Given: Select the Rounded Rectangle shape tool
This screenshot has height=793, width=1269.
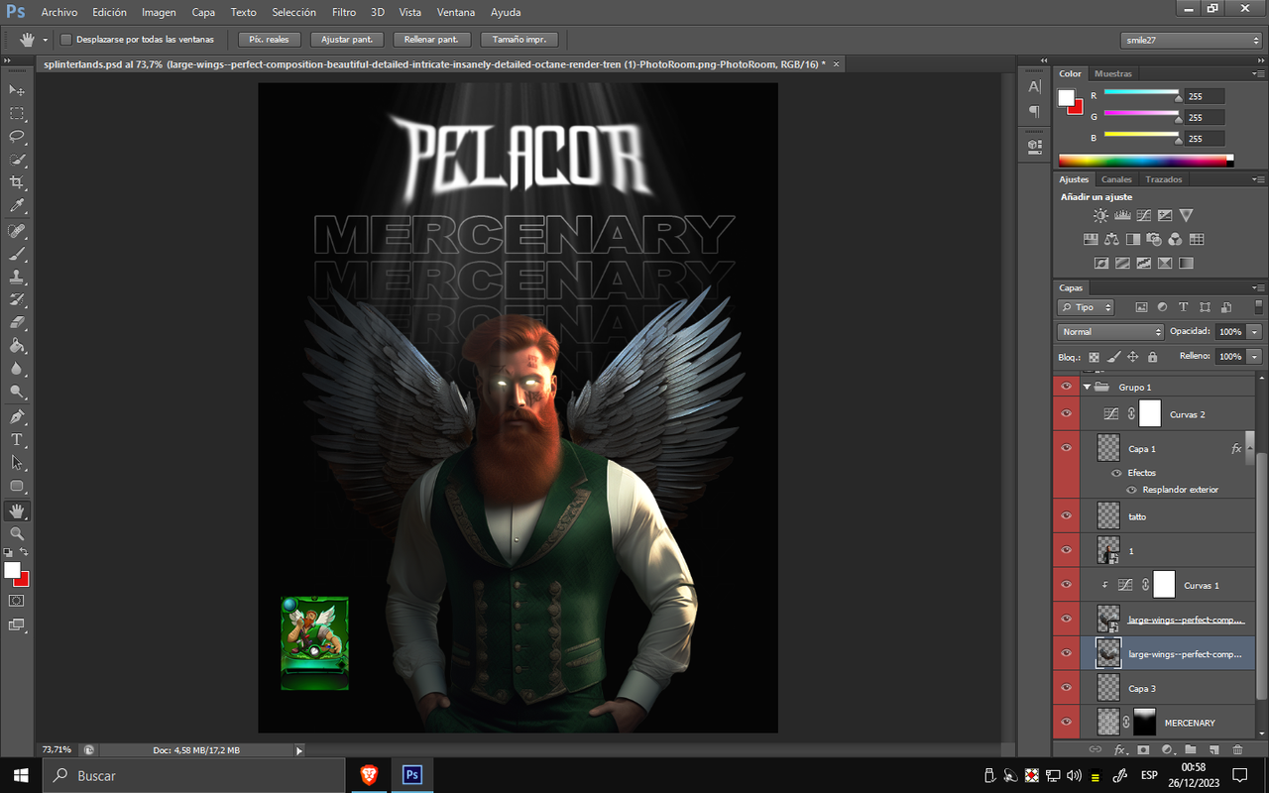Looking at the screenshot, I should pyautogui.click(x=17, y=486).
